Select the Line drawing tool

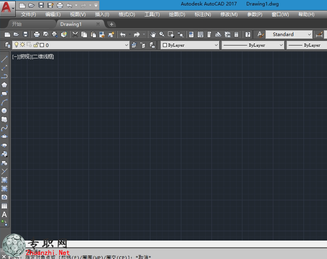(4, 59)
